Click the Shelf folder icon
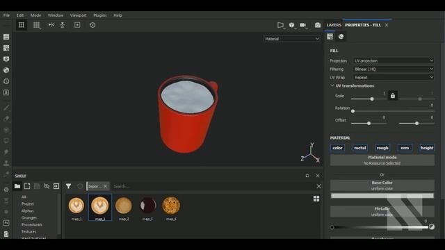This screenshot has width=445, height=250. 17,186
